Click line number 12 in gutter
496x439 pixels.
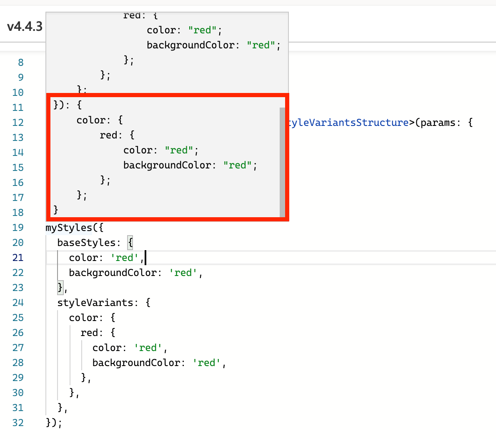(x=18, y=123)
